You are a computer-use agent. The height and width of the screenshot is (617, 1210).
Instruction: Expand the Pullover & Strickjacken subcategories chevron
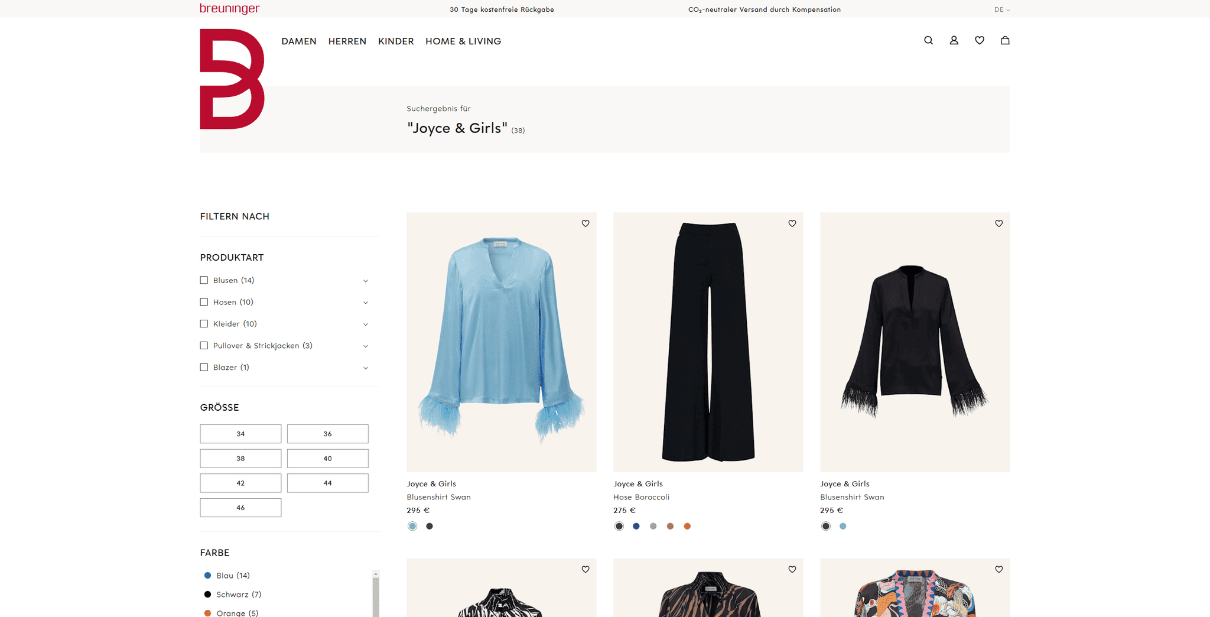point(365,346)
